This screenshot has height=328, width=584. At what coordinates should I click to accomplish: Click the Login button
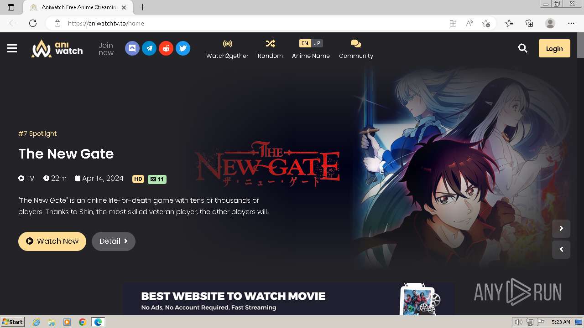coord(554,48)
